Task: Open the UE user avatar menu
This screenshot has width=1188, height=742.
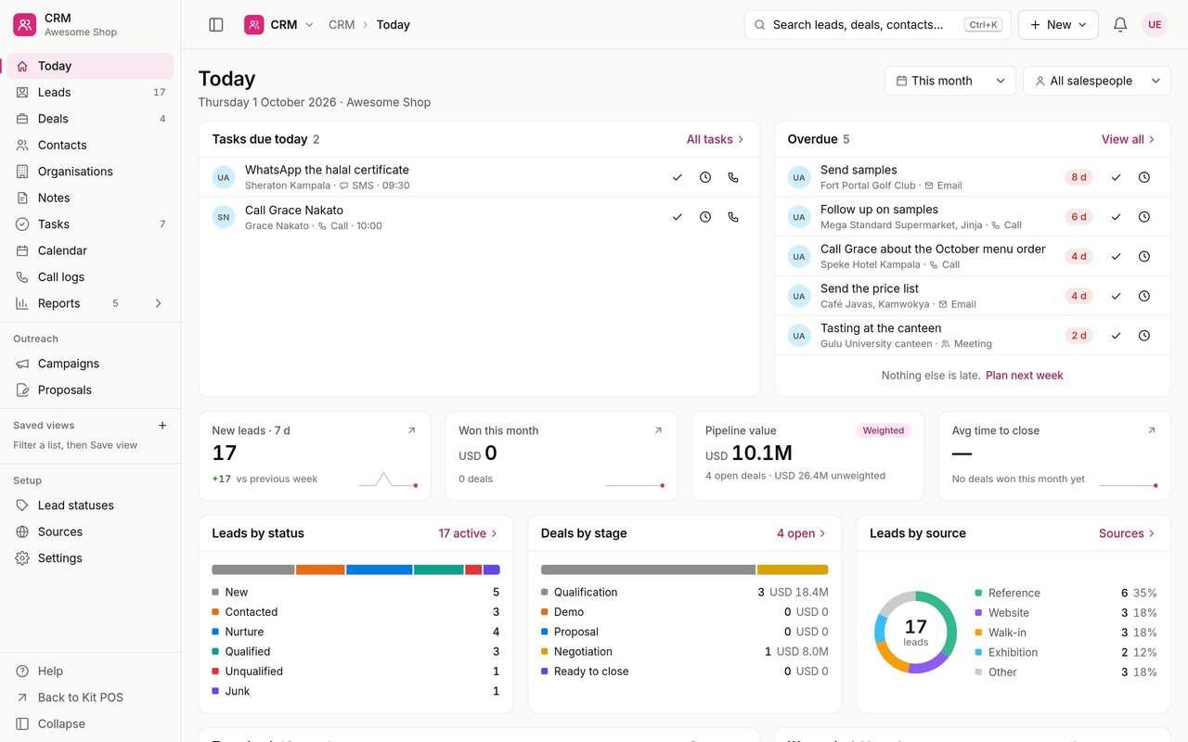Action: click(1155, 25)
